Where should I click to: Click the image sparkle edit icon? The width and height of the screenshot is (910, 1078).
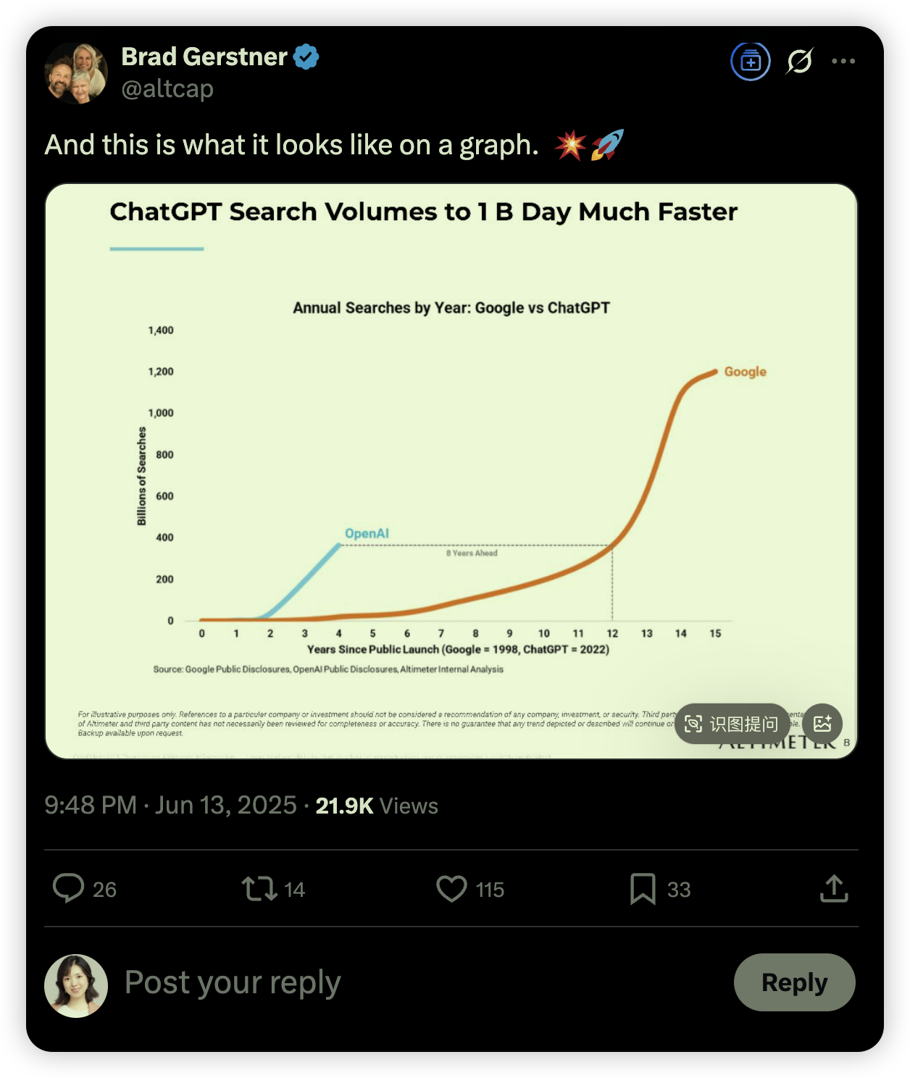point(822,724)
